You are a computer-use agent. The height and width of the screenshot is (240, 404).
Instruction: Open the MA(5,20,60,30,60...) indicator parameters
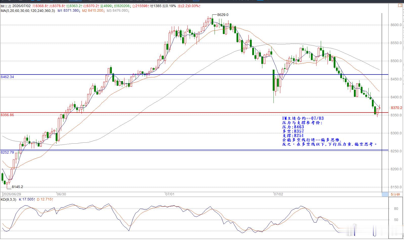(28, 11)
